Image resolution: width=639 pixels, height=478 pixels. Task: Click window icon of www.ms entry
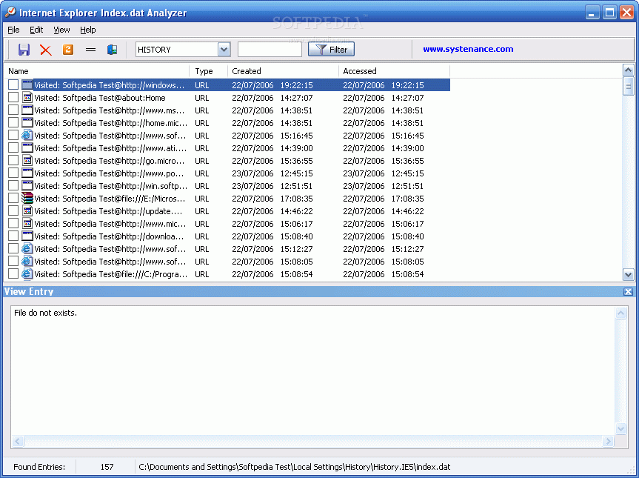click(x=27, y=110)
